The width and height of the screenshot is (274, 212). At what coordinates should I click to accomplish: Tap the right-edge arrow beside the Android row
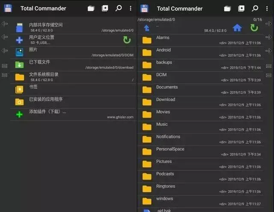(x=268, y=51)
